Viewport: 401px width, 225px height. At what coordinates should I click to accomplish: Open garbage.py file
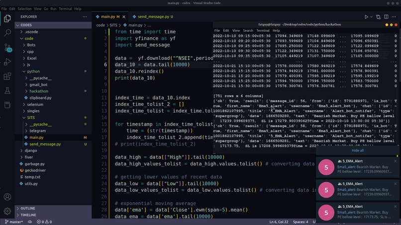point(53,164)
